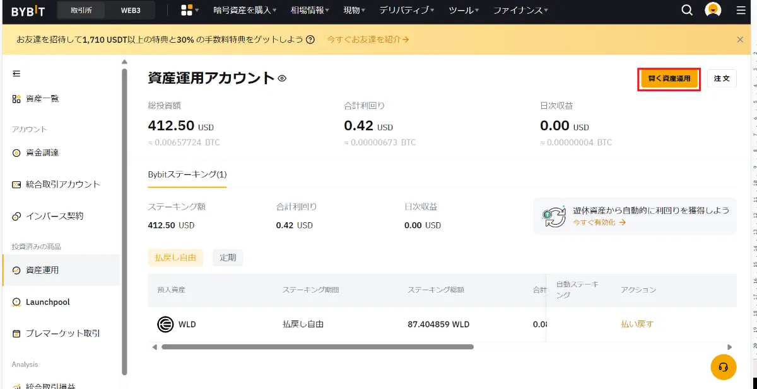Screen dimensions: 757x389
Task: Open the search magnifier icon
Action: (x=688, y=10)
